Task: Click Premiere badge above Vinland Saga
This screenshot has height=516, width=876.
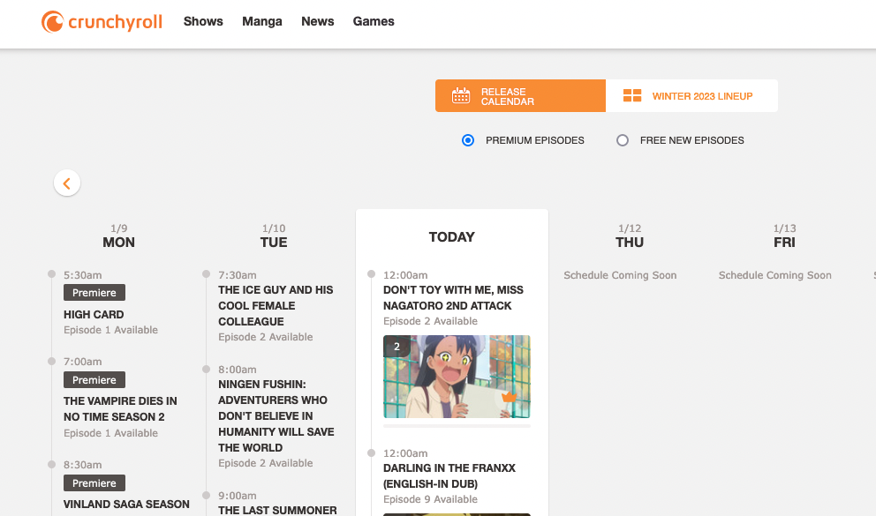Action: click(94, 483)
